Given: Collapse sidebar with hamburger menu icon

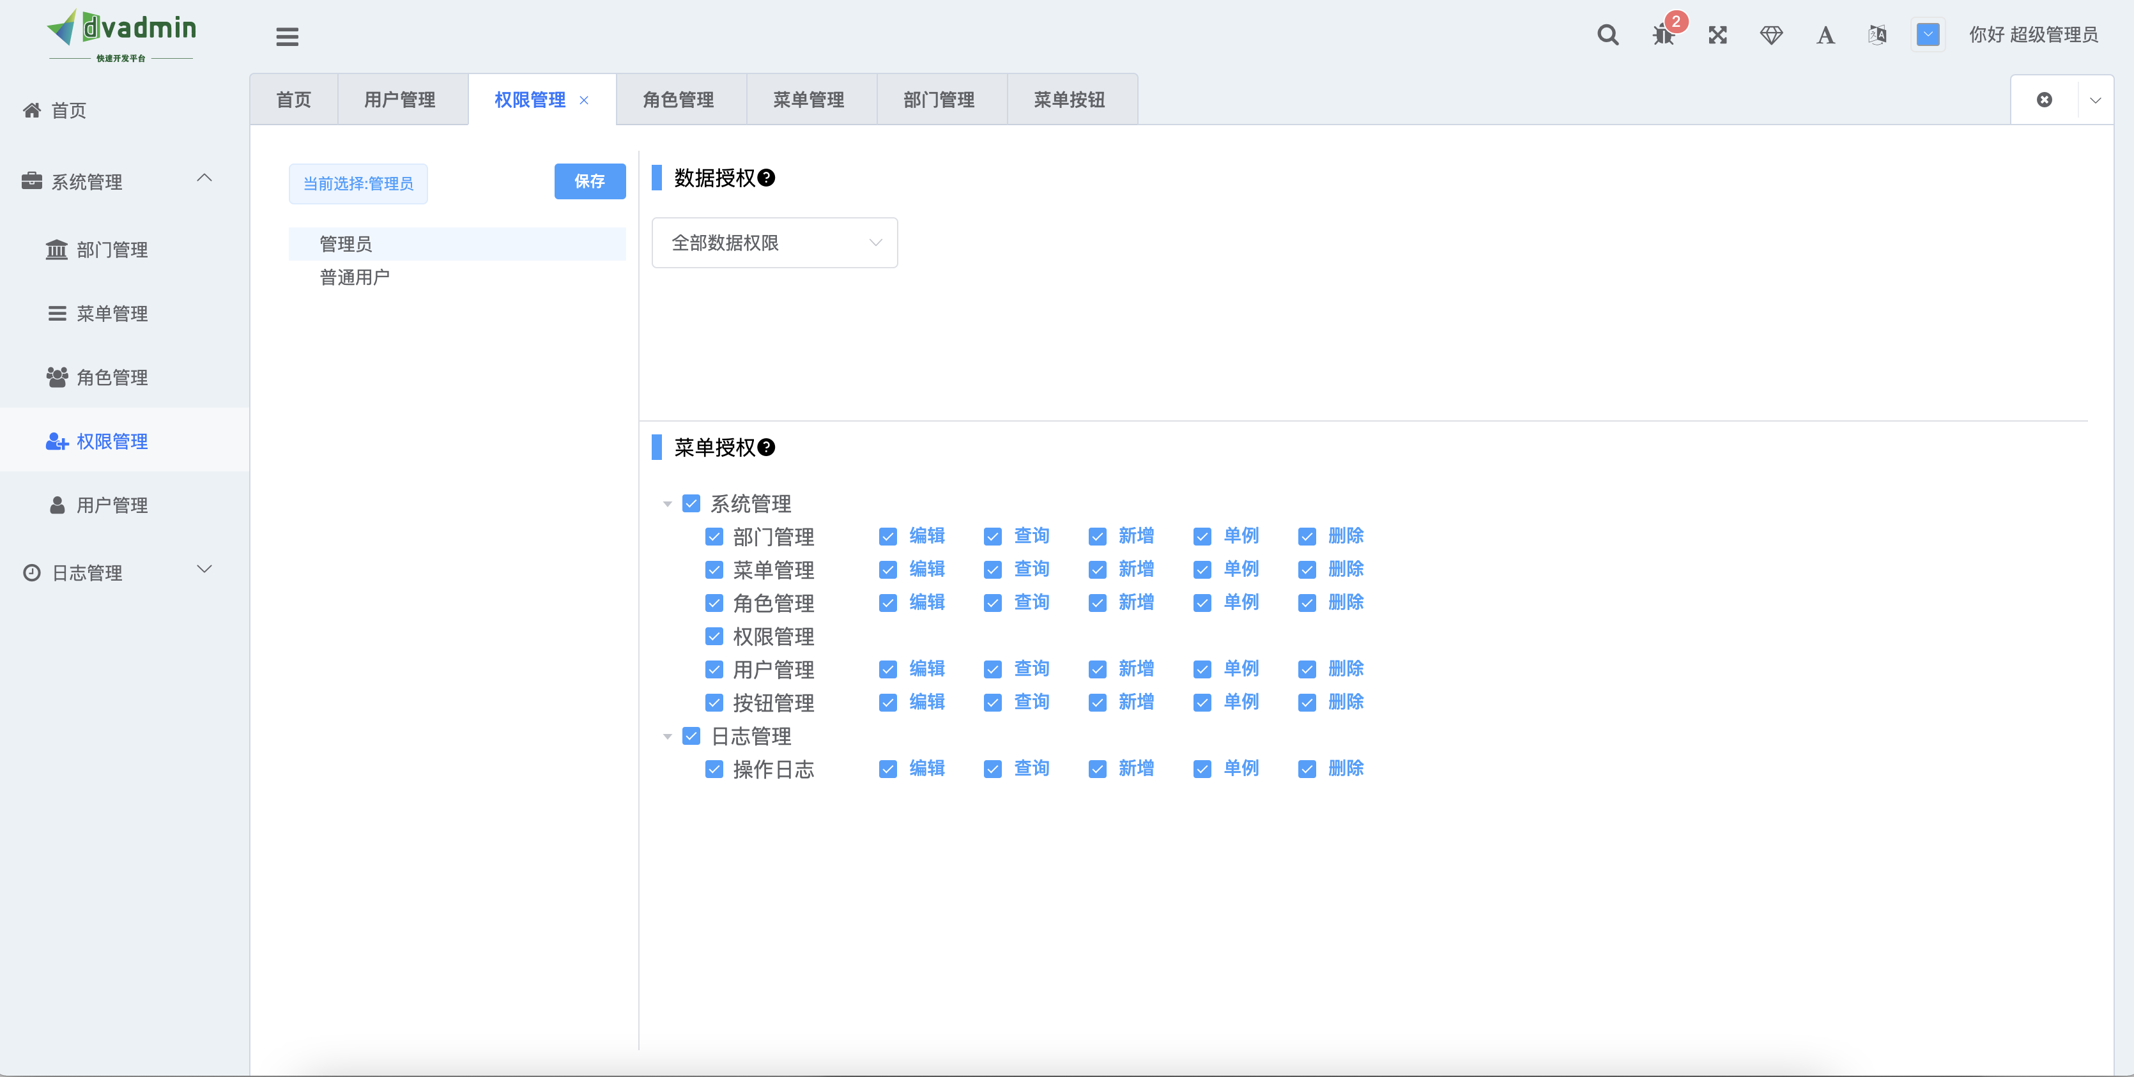Looking at the screenshot, I should pyautogui.click(x=287, y=36).
